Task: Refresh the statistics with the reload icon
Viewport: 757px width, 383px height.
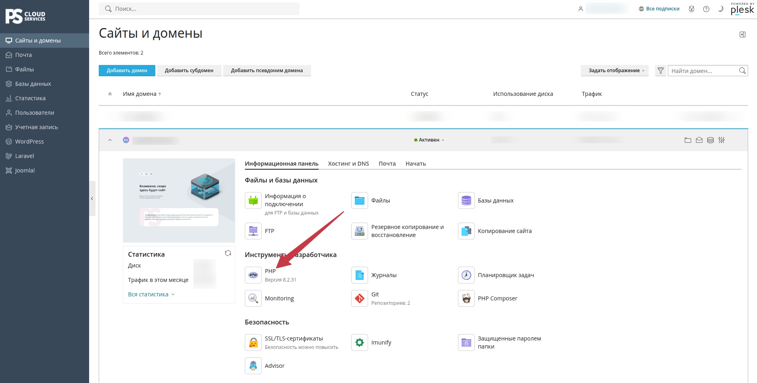Action: pos(228,253)
